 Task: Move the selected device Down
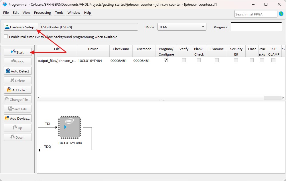pyautogui.click(x=18, y=137)
